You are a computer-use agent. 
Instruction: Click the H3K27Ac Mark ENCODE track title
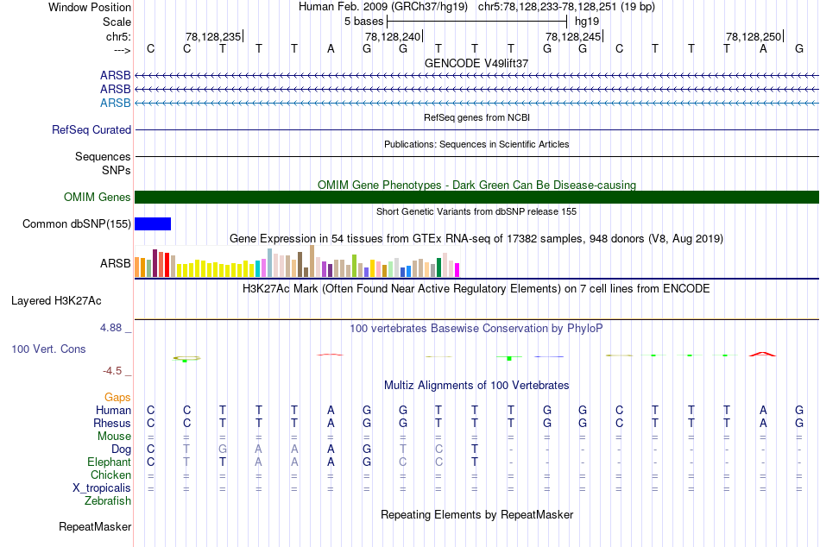[x=476, y=289]
